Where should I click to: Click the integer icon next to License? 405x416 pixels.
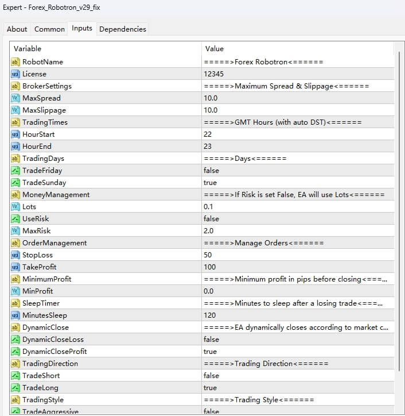[15, 74]
